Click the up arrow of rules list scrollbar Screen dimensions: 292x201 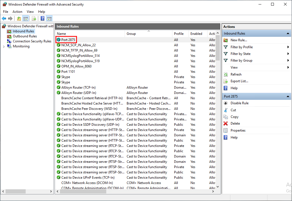(x=218, y=33)
